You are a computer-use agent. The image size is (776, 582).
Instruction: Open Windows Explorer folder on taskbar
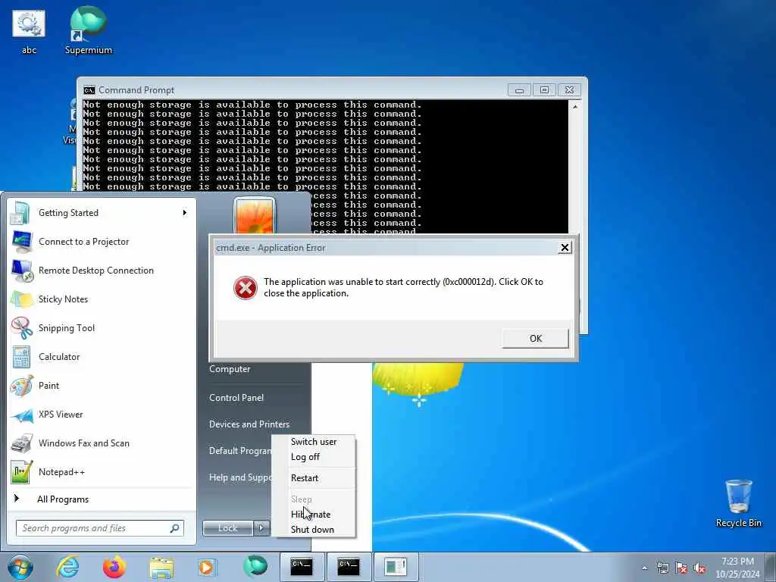[x=161, y=568]
